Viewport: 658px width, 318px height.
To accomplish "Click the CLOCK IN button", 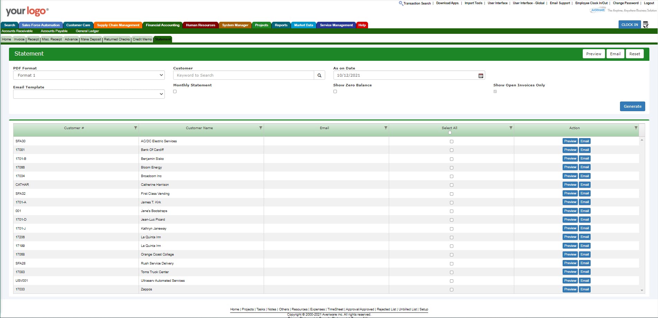I will tap(630, 25).
